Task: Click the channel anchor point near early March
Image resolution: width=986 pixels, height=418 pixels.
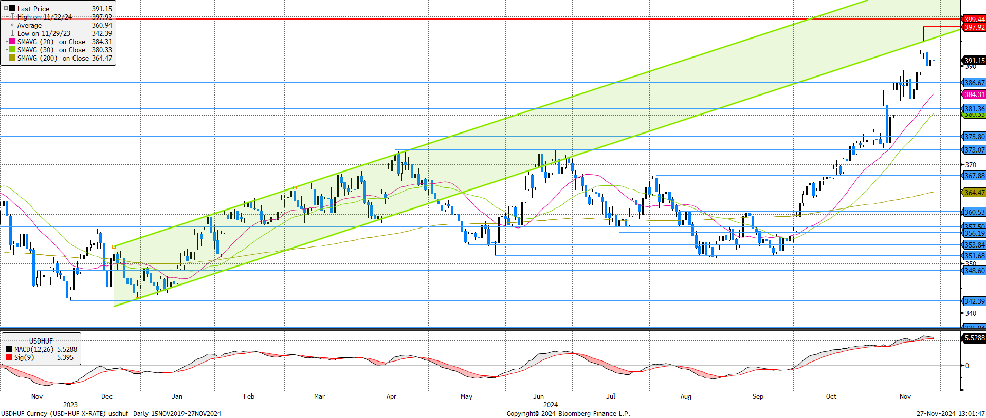Action: (x=295, y=188)
